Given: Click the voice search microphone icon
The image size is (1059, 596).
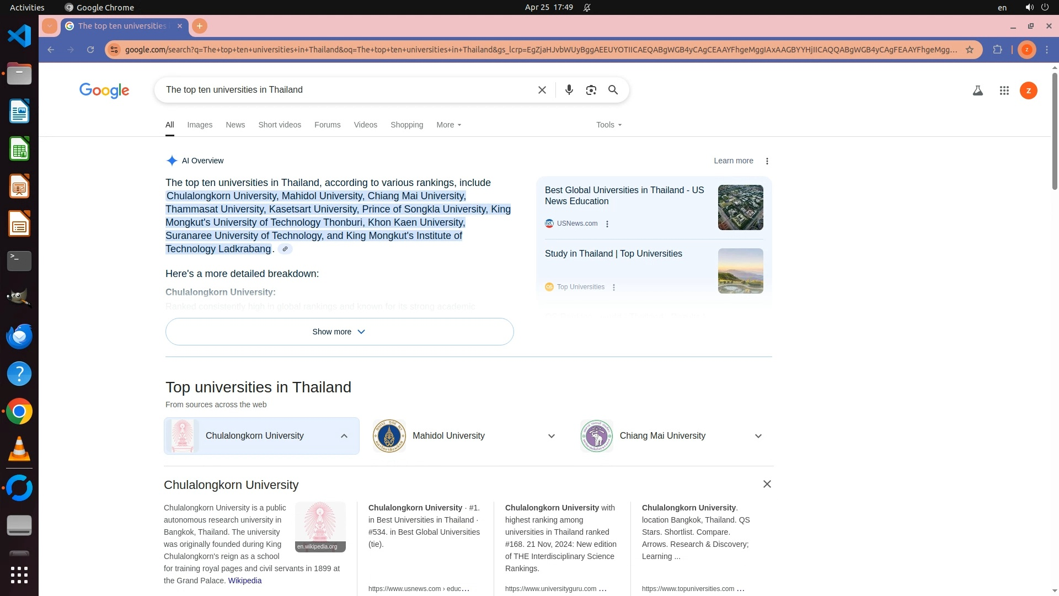Looking at the screenshot, I should click(569, 90).
